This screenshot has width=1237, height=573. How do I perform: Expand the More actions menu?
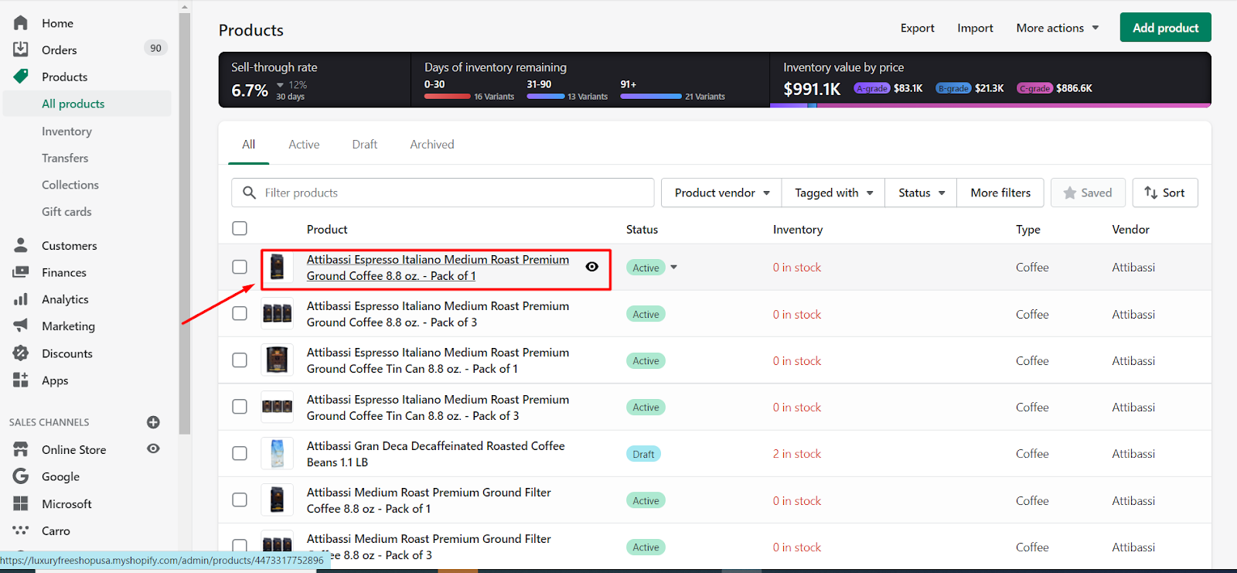pos(1057,28)
